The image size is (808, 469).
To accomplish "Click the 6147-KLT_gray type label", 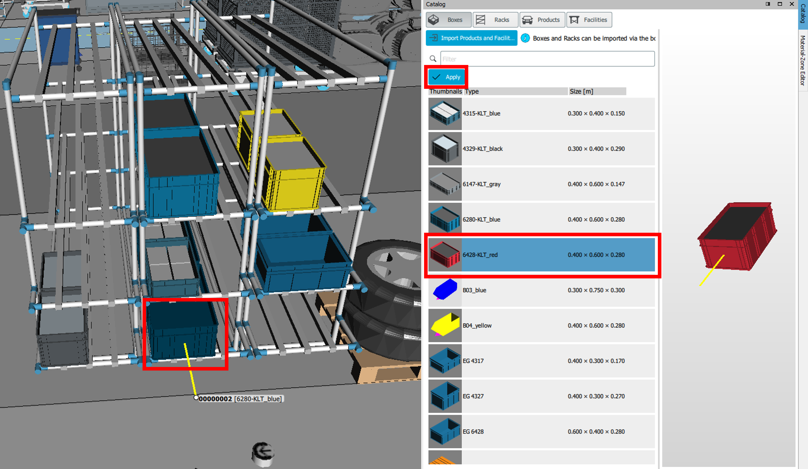I will coord(481,184).
